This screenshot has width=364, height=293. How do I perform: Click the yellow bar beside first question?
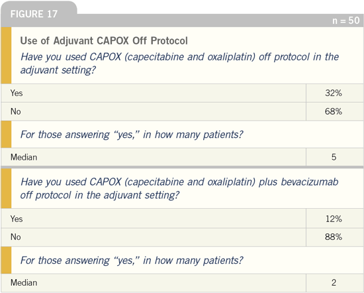[6, 55]
